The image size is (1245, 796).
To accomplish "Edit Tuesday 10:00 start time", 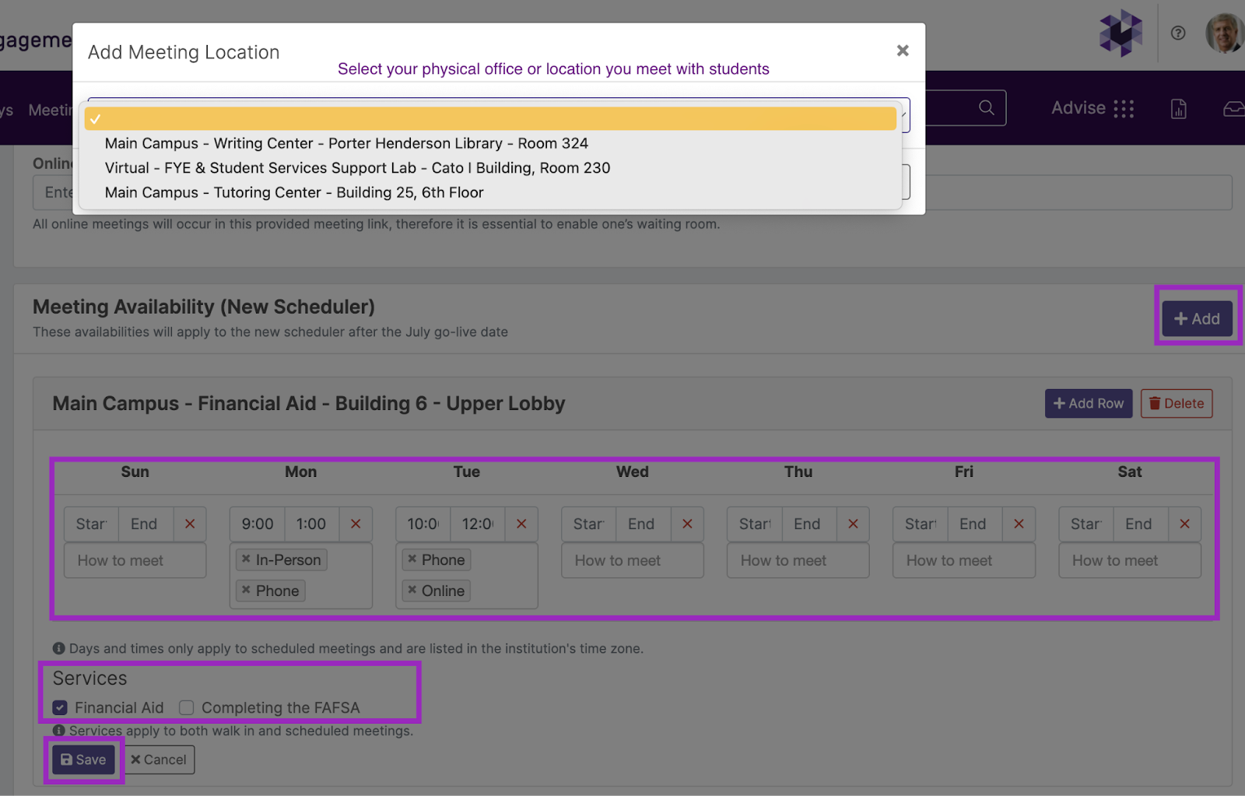I will click(x=423, y=524).
